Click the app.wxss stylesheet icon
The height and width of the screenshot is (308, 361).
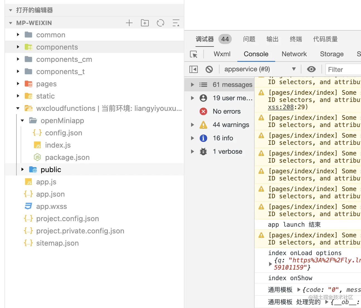(x=28, y=206)
